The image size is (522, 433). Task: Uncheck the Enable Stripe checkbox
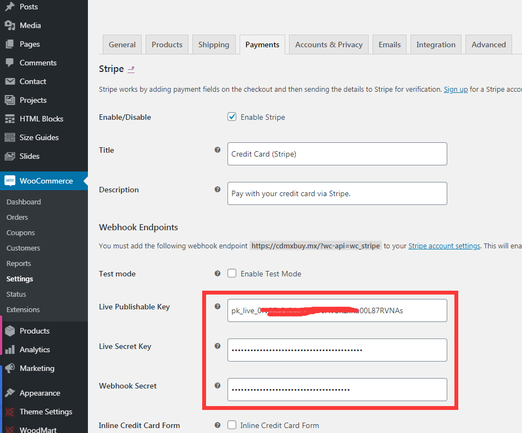coord(232,117)
